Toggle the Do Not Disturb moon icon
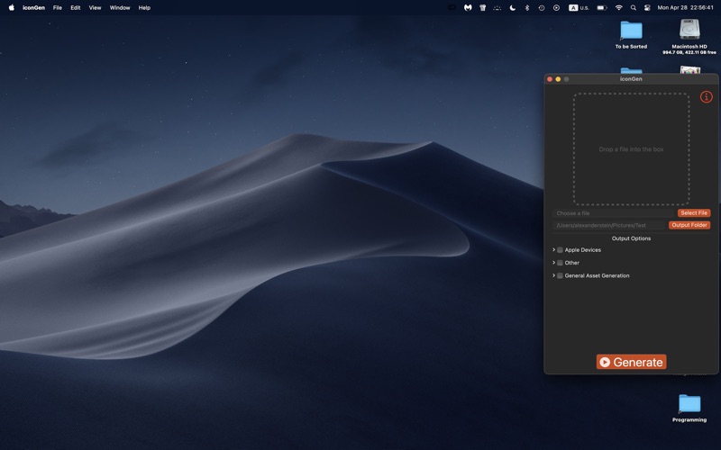Viewport: 721px width, 450px height. point(512,8)
